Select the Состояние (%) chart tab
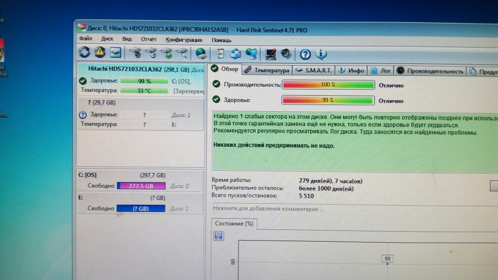This screenshot has width=498, height=280. [x=234, y=224]
